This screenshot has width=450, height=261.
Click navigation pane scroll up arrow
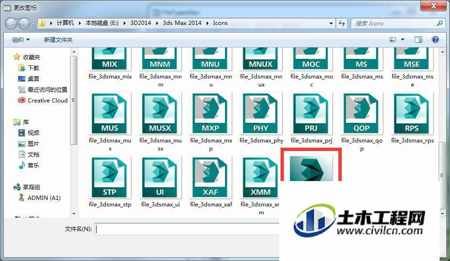[74, 52]
